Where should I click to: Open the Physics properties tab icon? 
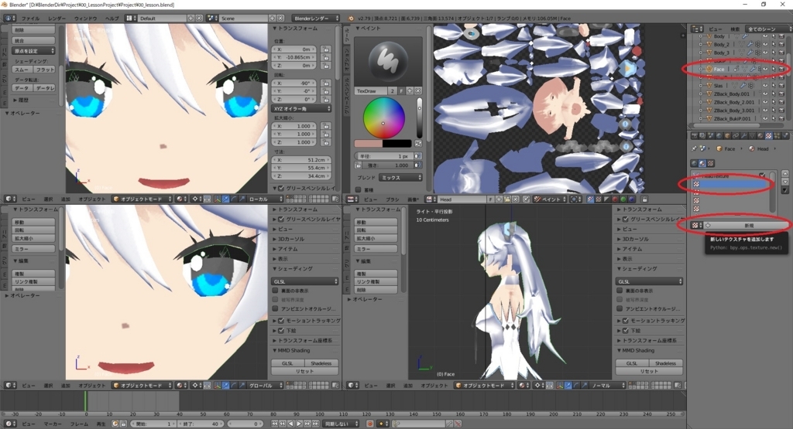click(785, 135)
